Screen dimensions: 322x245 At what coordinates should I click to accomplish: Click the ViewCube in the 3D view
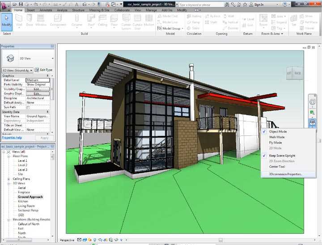[x=294, y=73]
